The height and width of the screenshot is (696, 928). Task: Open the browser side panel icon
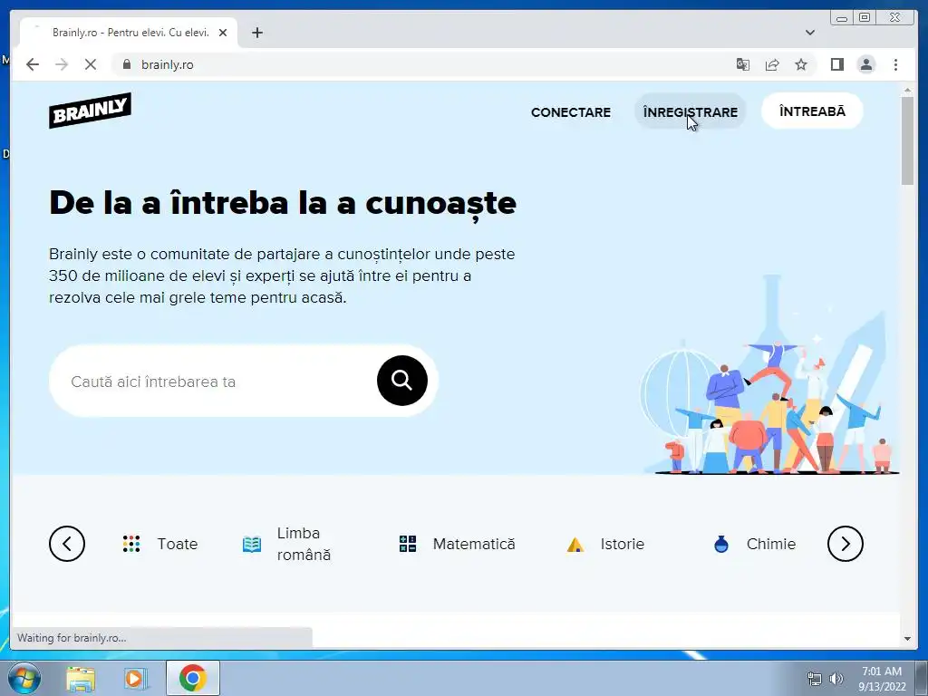click(836, 64)
